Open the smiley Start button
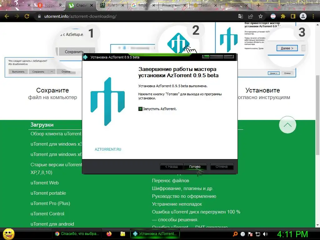Viewport: 320px width, 240px height. [x=8, y=234]
